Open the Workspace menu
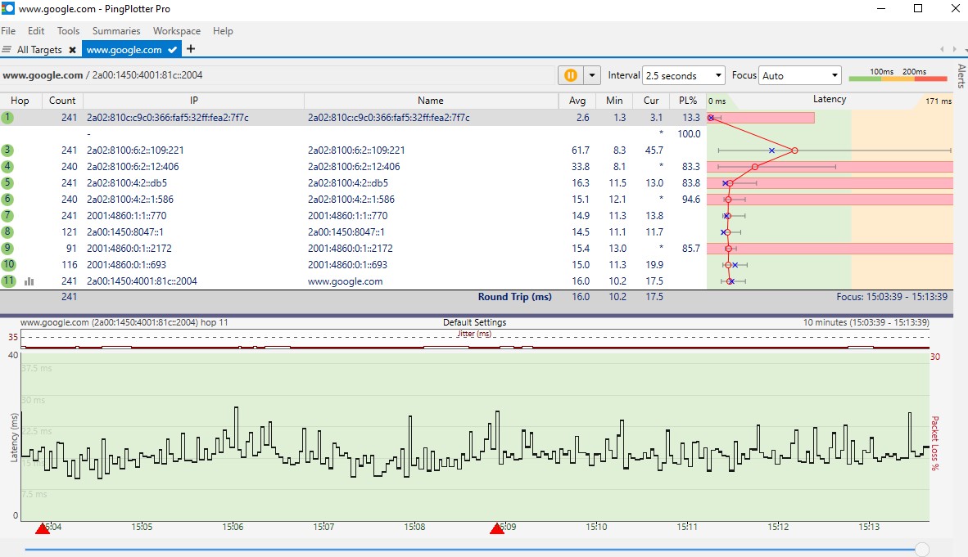The height and width of the screenshot is (557, 968). click(177, 31)
